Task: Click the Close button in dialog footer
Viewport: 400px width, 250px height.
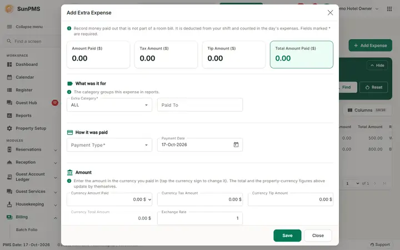Action: click(x=318, y=236)
